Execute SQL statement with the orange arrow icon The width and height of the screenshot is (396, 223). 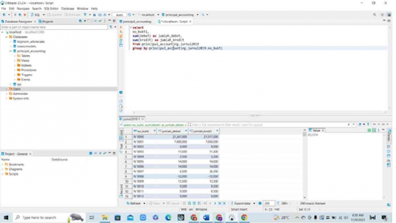[x=121, y=27]
